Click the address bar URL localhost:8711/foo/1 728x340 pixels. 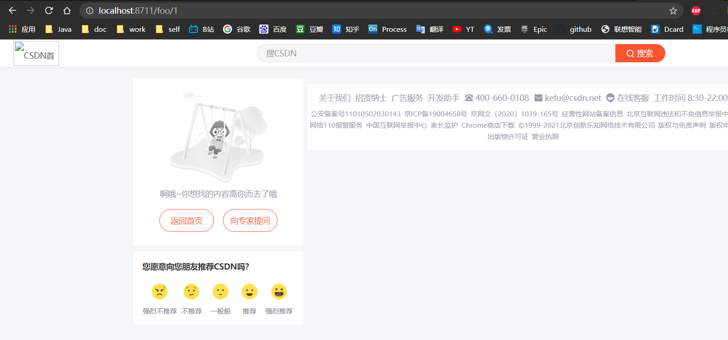(138, 10)
